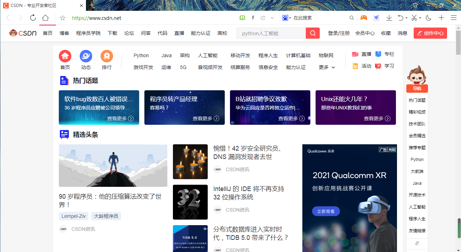
Task: Open the skin shirt icon in title bar
Action: 415,5
